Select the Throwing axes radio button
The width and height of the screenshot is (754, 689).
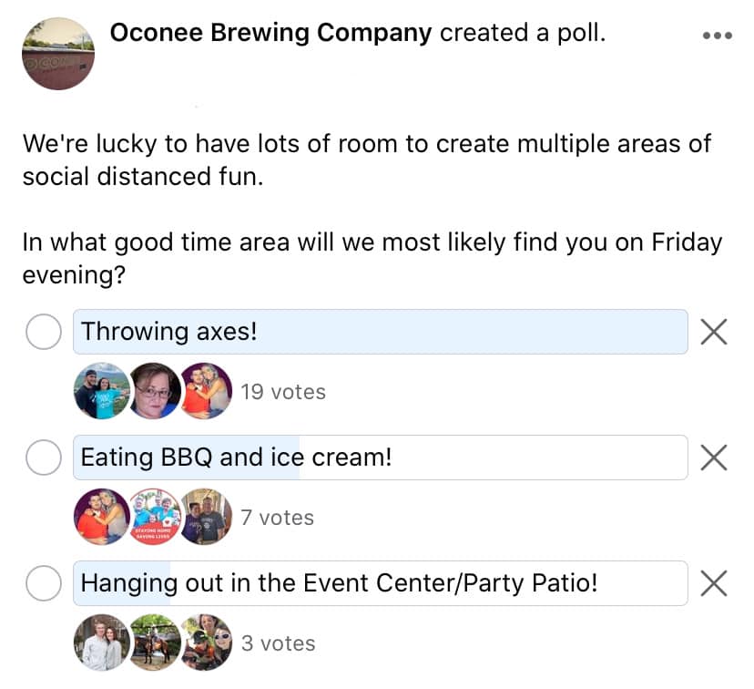[x=44, y=332]
